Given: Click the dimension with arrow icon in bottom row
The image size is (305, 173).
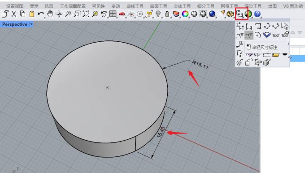Looking at the screenshot, I should pyautogui.click(x=258, y=62).
